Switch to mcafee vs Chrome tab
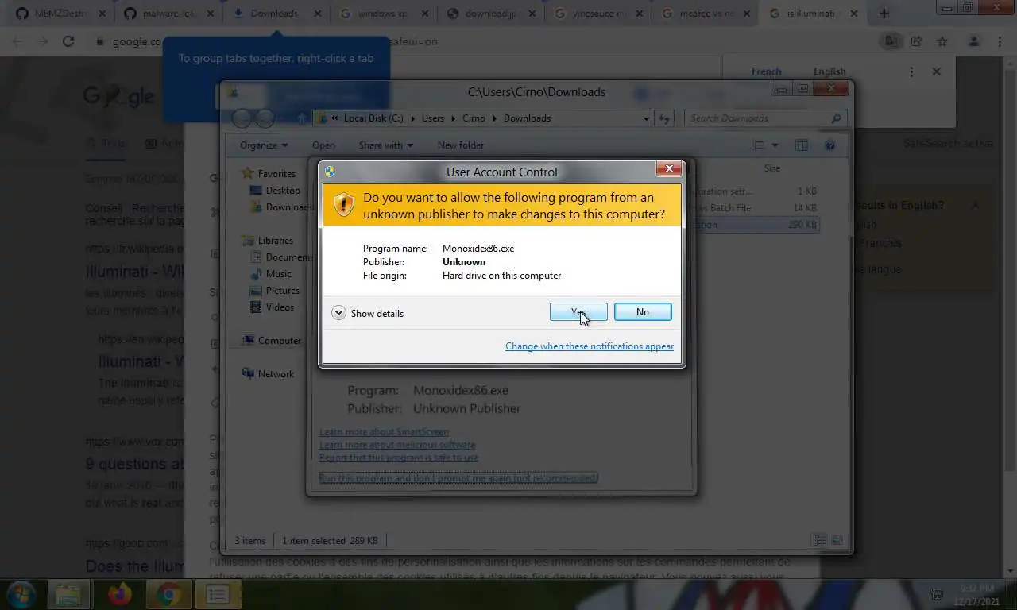The width and height of the screenshot is (1017, 610). pyautogui.click(x=706, y=14)
